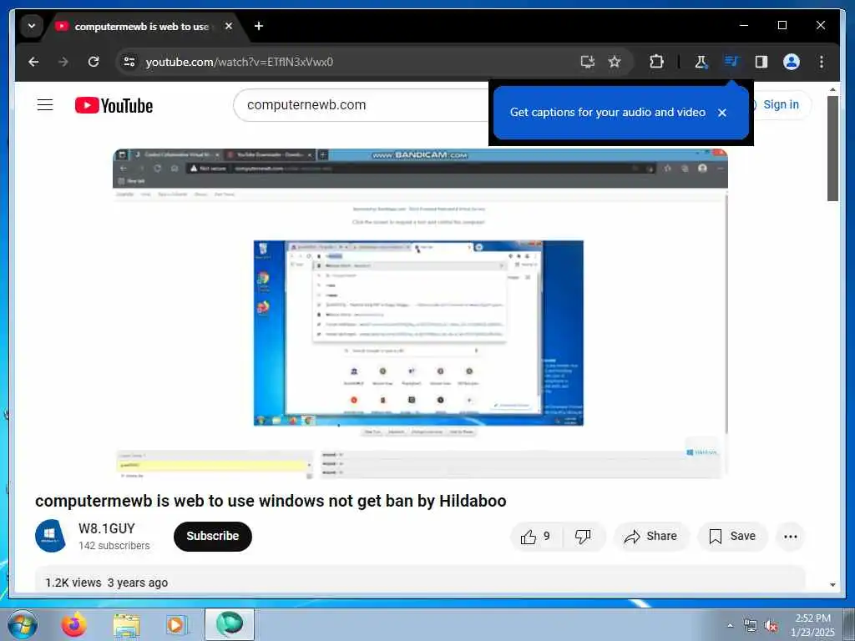Click the YouTube search box
Viewport: 855px width, 641px height.
click(362, 104)
